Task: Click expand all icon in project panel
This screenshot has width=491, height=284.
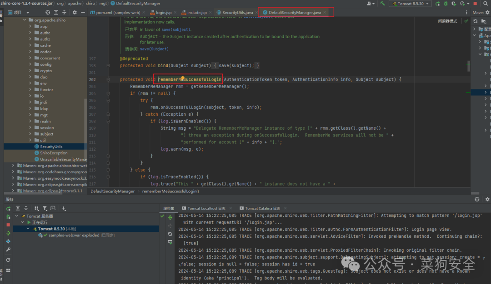Action: coord(56,13)
